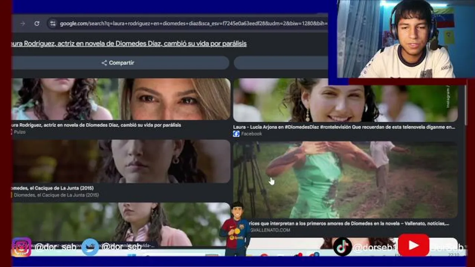Click the Pulzo source label
The height and width of the screenshot is (267, 475).
tap(19, 132)
